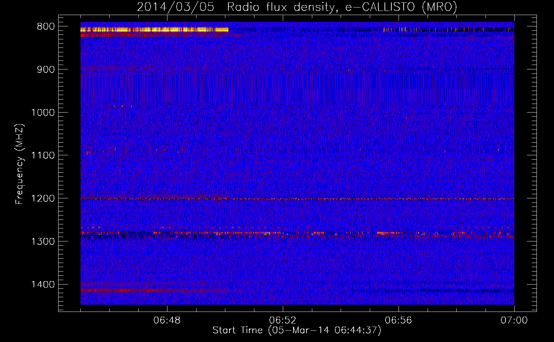Select the 900 frequency tick label
The height and width of the screenshot is (342, 554).
coord(46,69)
